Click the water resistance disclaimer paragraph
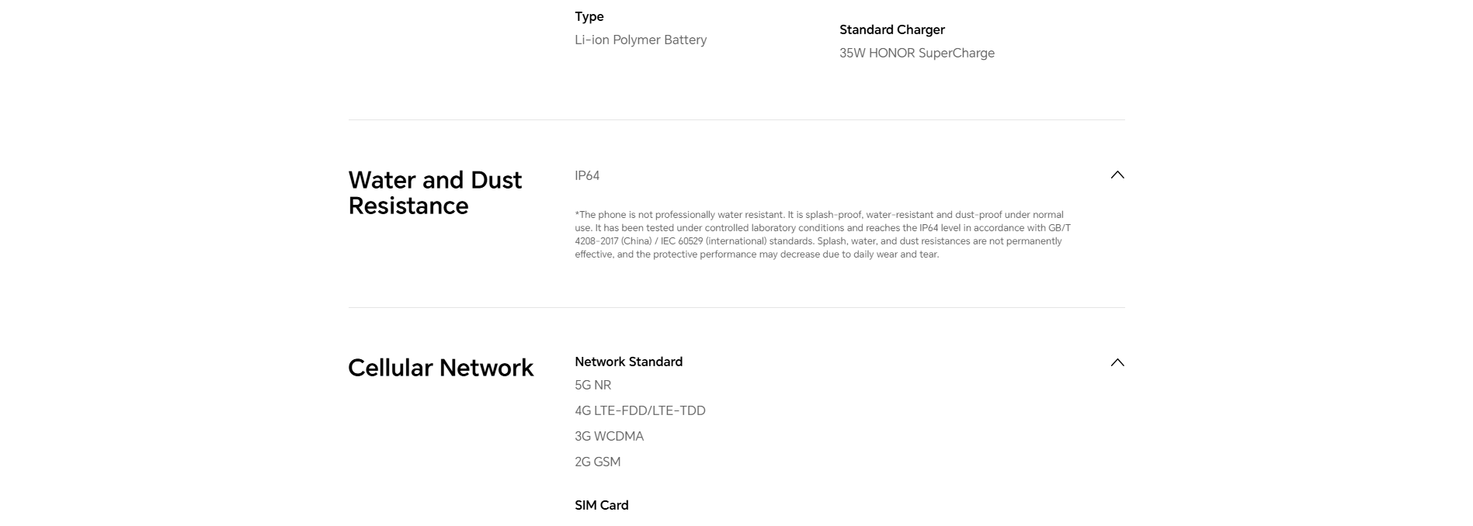This screenshot has height=526, width=1473. (x=822, y=234)
